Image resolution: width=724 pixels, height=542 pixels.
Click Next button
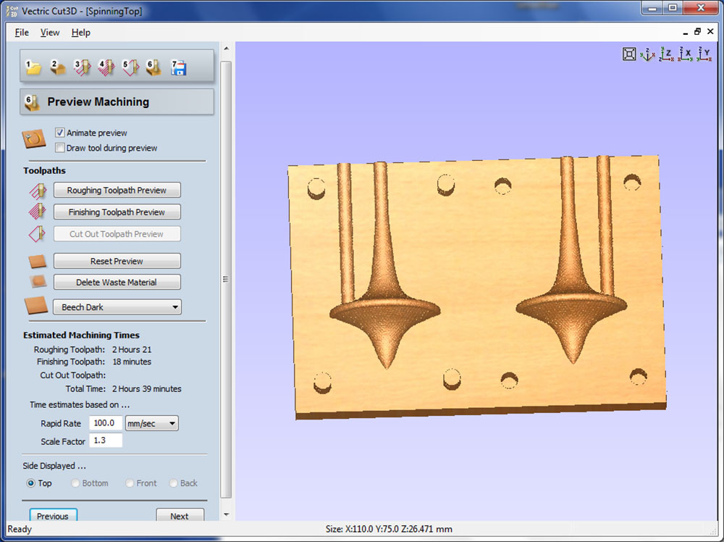coord(180,514)
